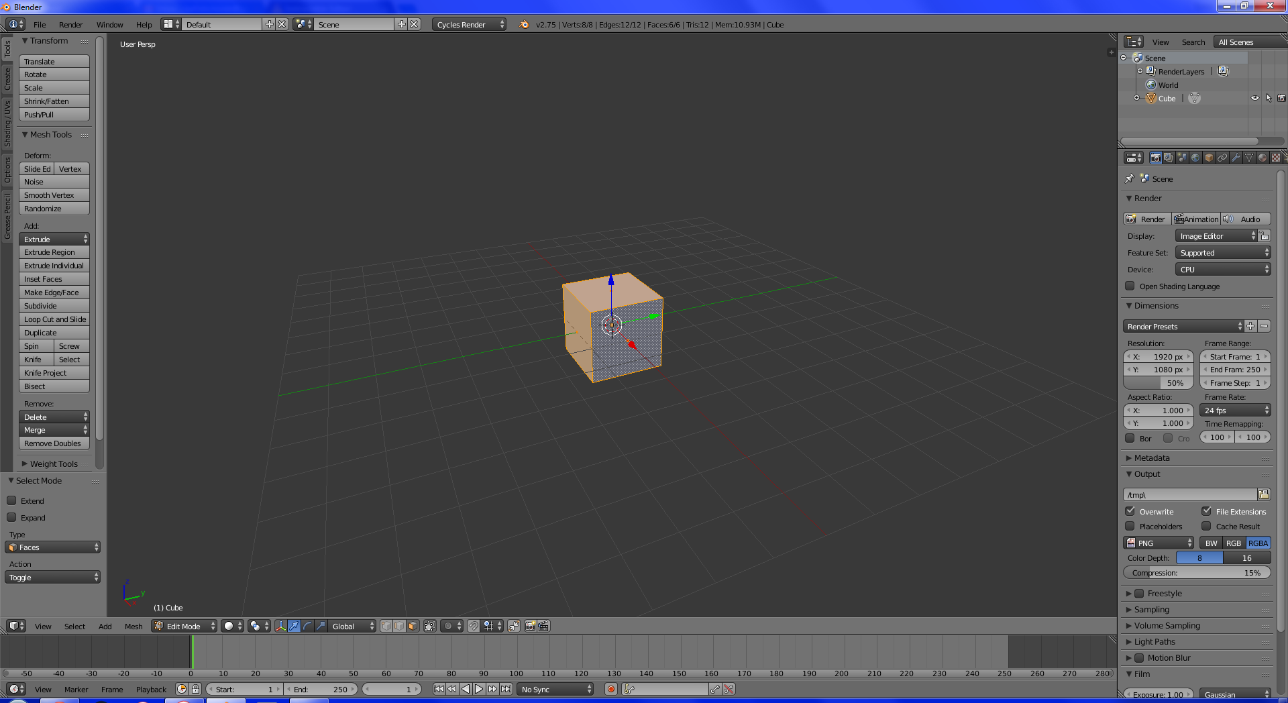Switch to the Shading / UVs tab
Image resolution: width=1288 pixels, height=703 pixels.
[7, 124]
